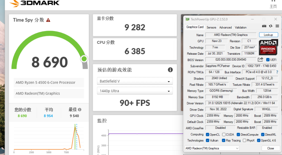Click the score distribution chart peak

pos(75,126)
